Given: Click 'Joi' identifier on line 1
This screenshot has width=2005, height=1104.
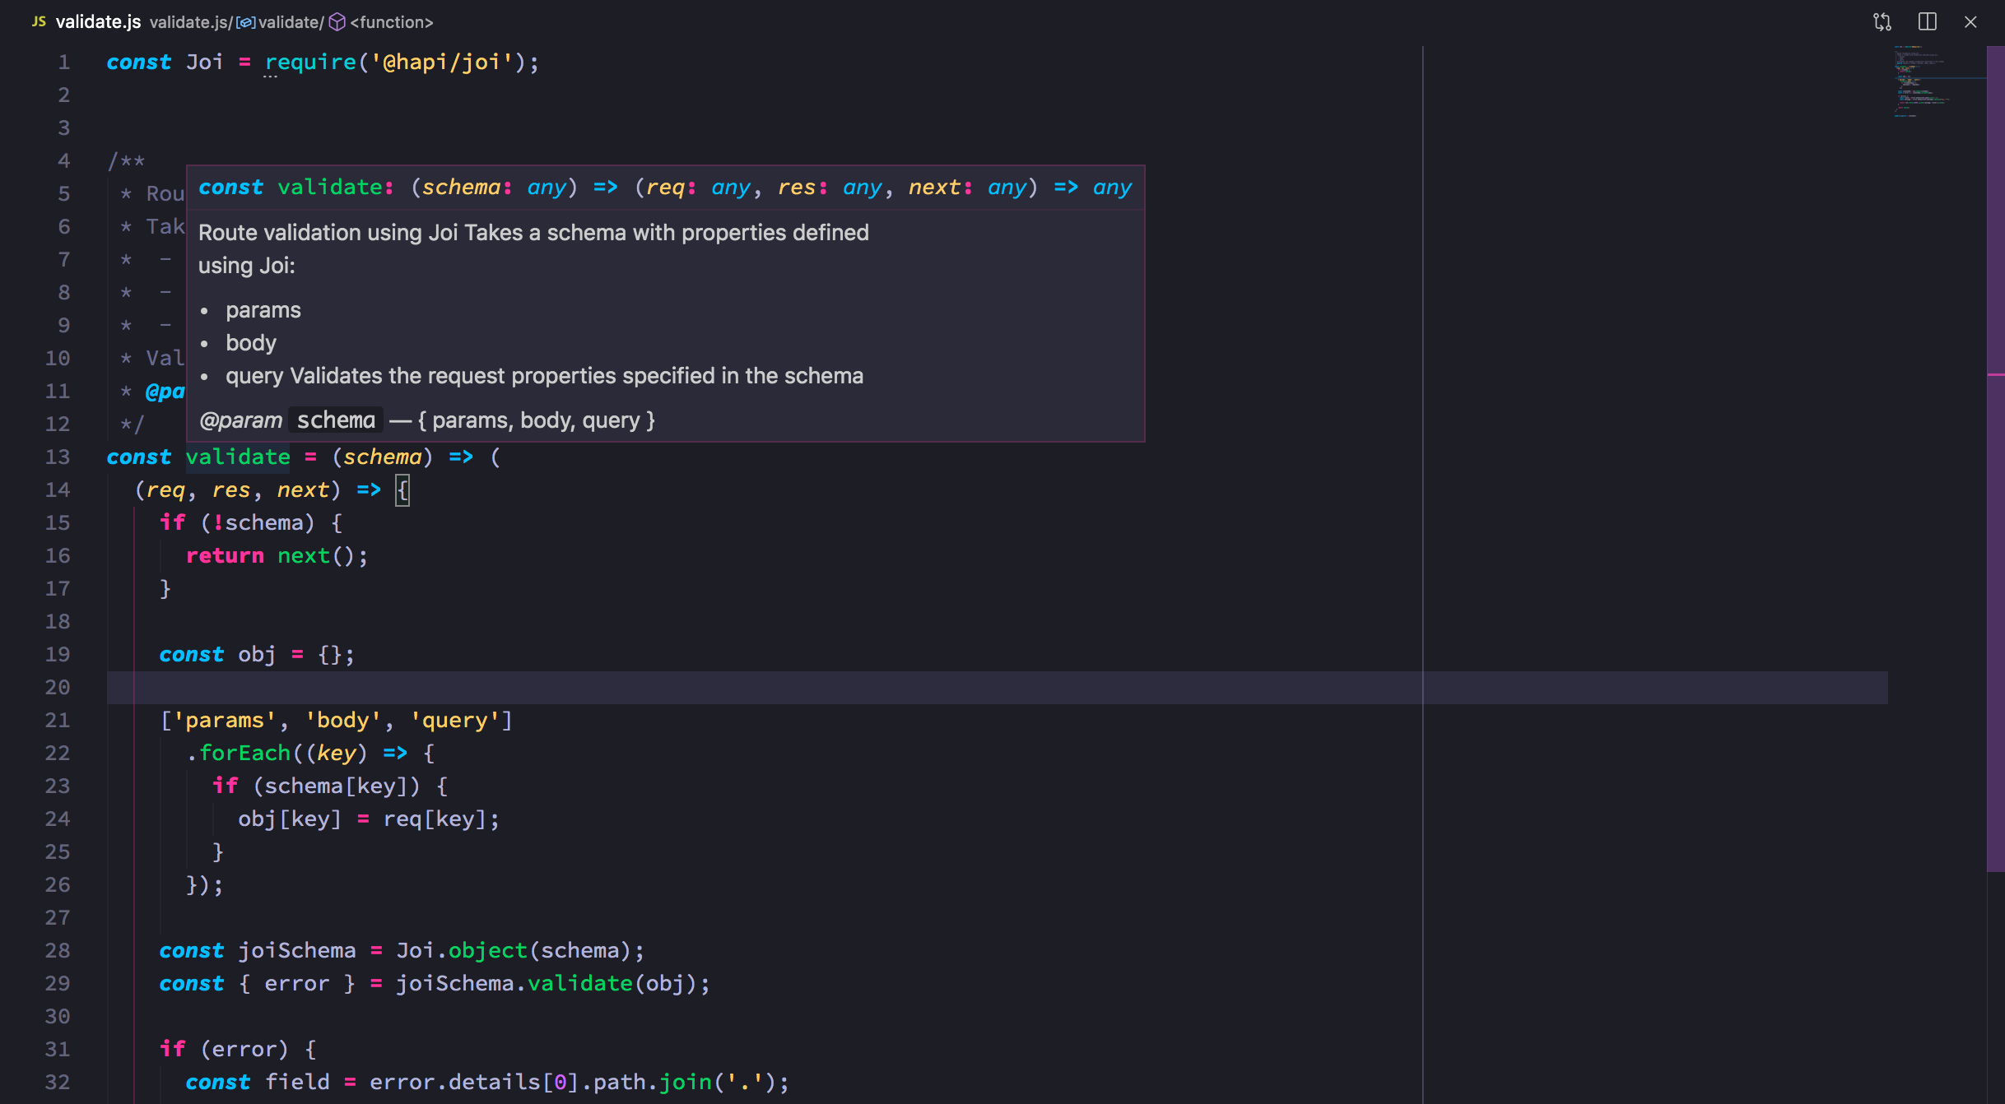Looking at the screenshot, I should (x=205, y=63).
